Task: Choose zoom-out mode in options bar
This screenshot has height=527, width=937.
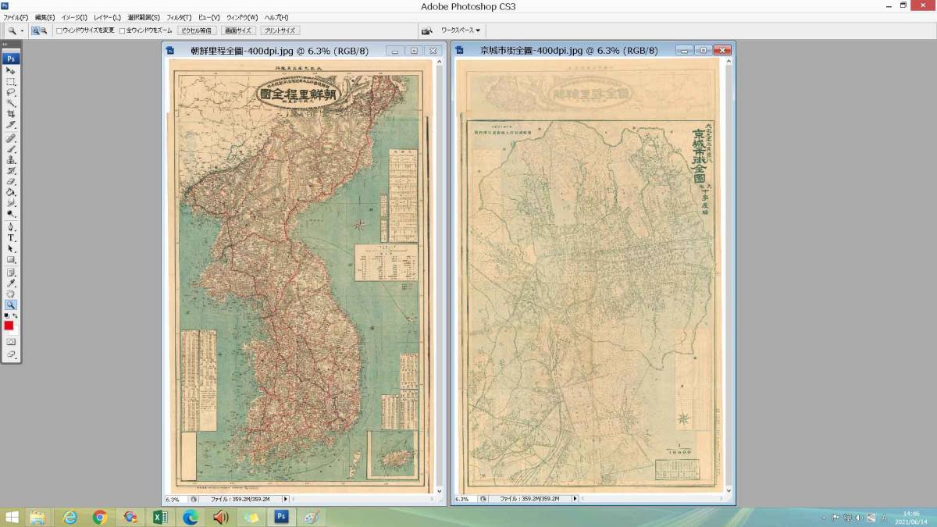Action: coord(44,30)
